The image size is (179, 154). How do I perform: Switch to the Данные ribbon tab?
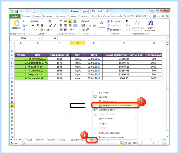[72, 16]
